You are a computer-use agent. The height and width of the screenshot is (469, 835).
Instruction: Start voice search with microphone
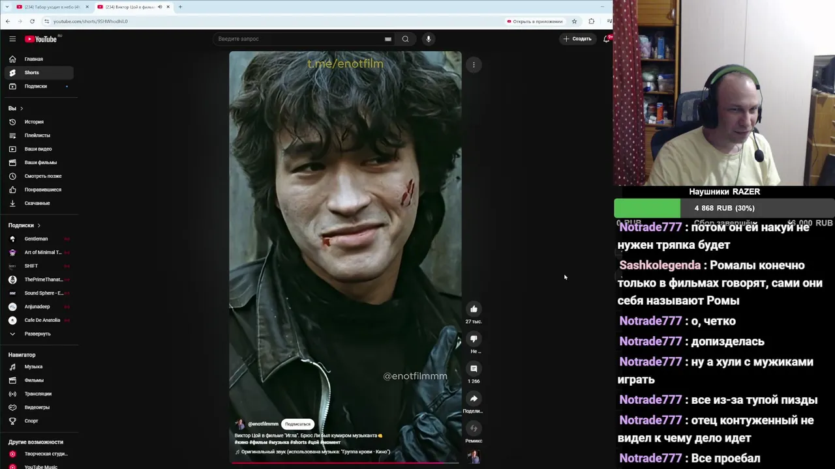click(429, 39)
